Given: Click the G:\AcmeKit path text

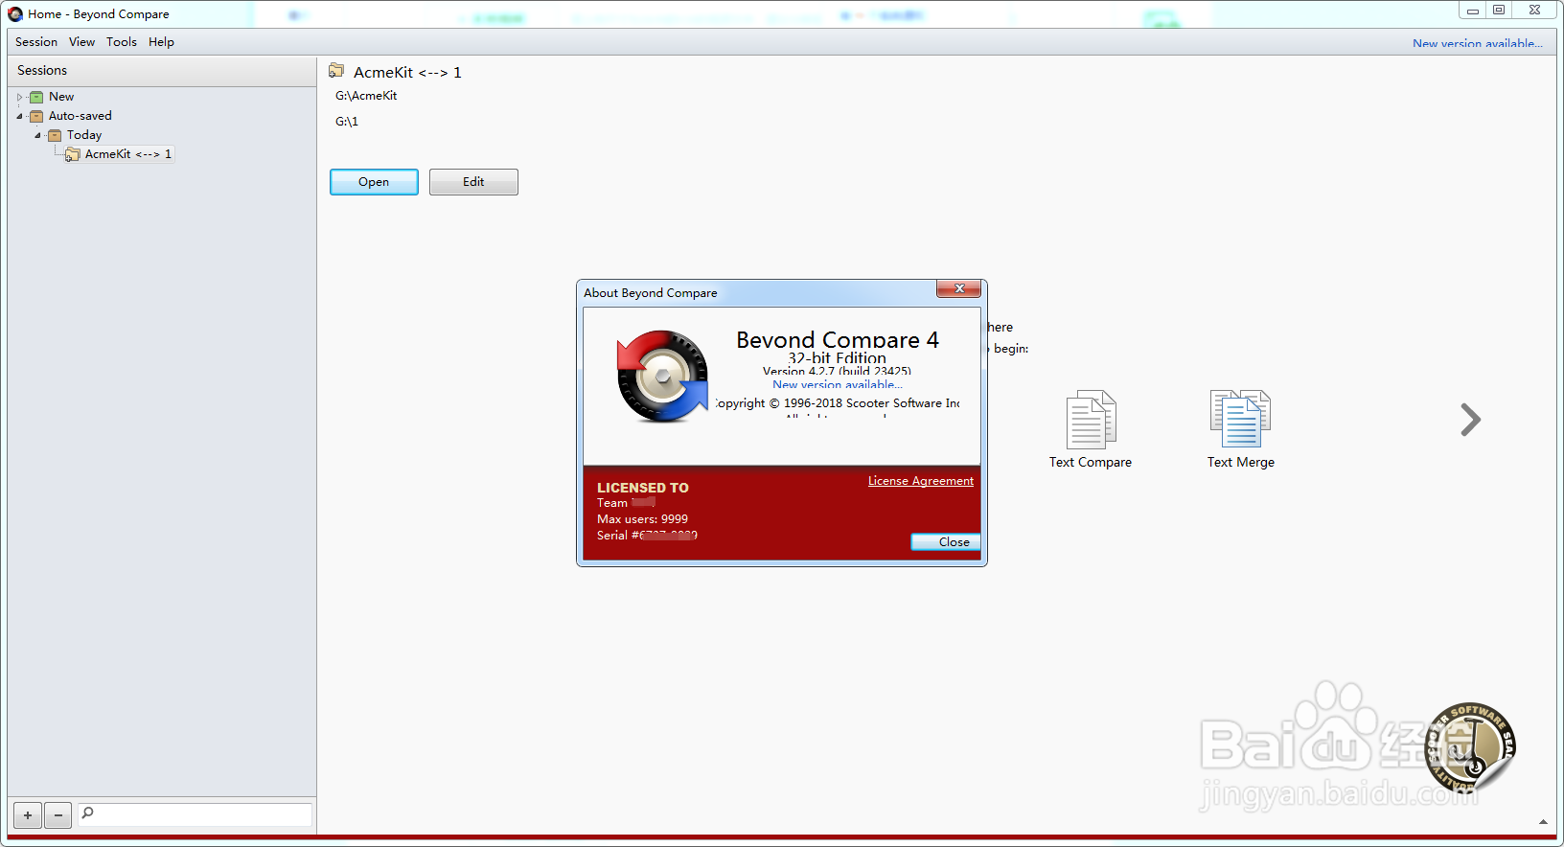Looking at the screenshot, I should click(x=366, y=96).
